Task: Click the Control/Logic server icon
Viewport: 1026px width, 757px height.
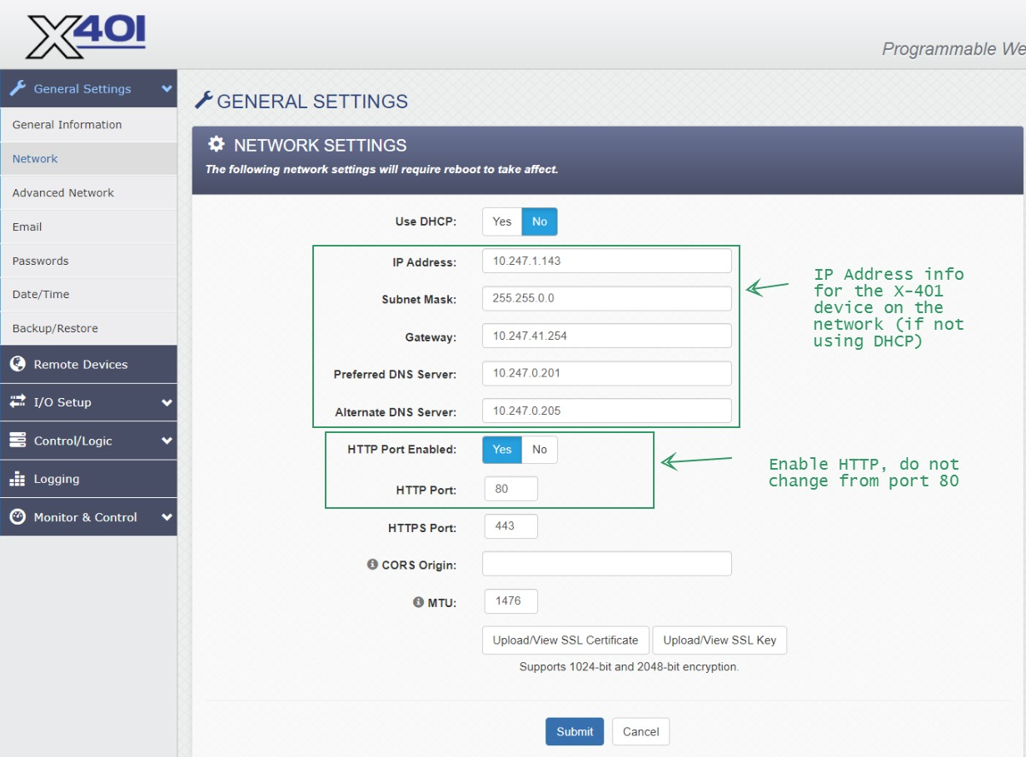Action: pos(17,441)
